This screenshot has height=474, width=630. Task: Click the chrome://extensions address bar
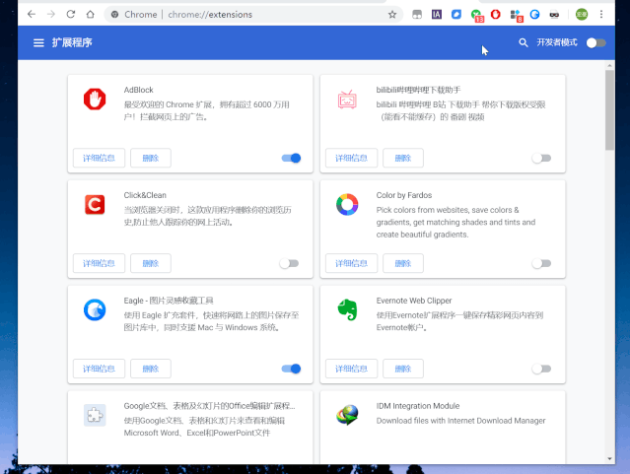pyautogui.click(x=253, y=15)
